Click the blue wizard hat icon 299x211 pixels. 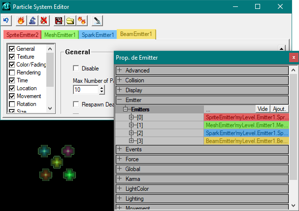[x=32, y=21]
